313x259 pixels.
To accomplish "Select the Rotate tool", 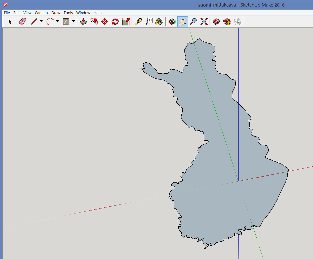I will [115, 22].
